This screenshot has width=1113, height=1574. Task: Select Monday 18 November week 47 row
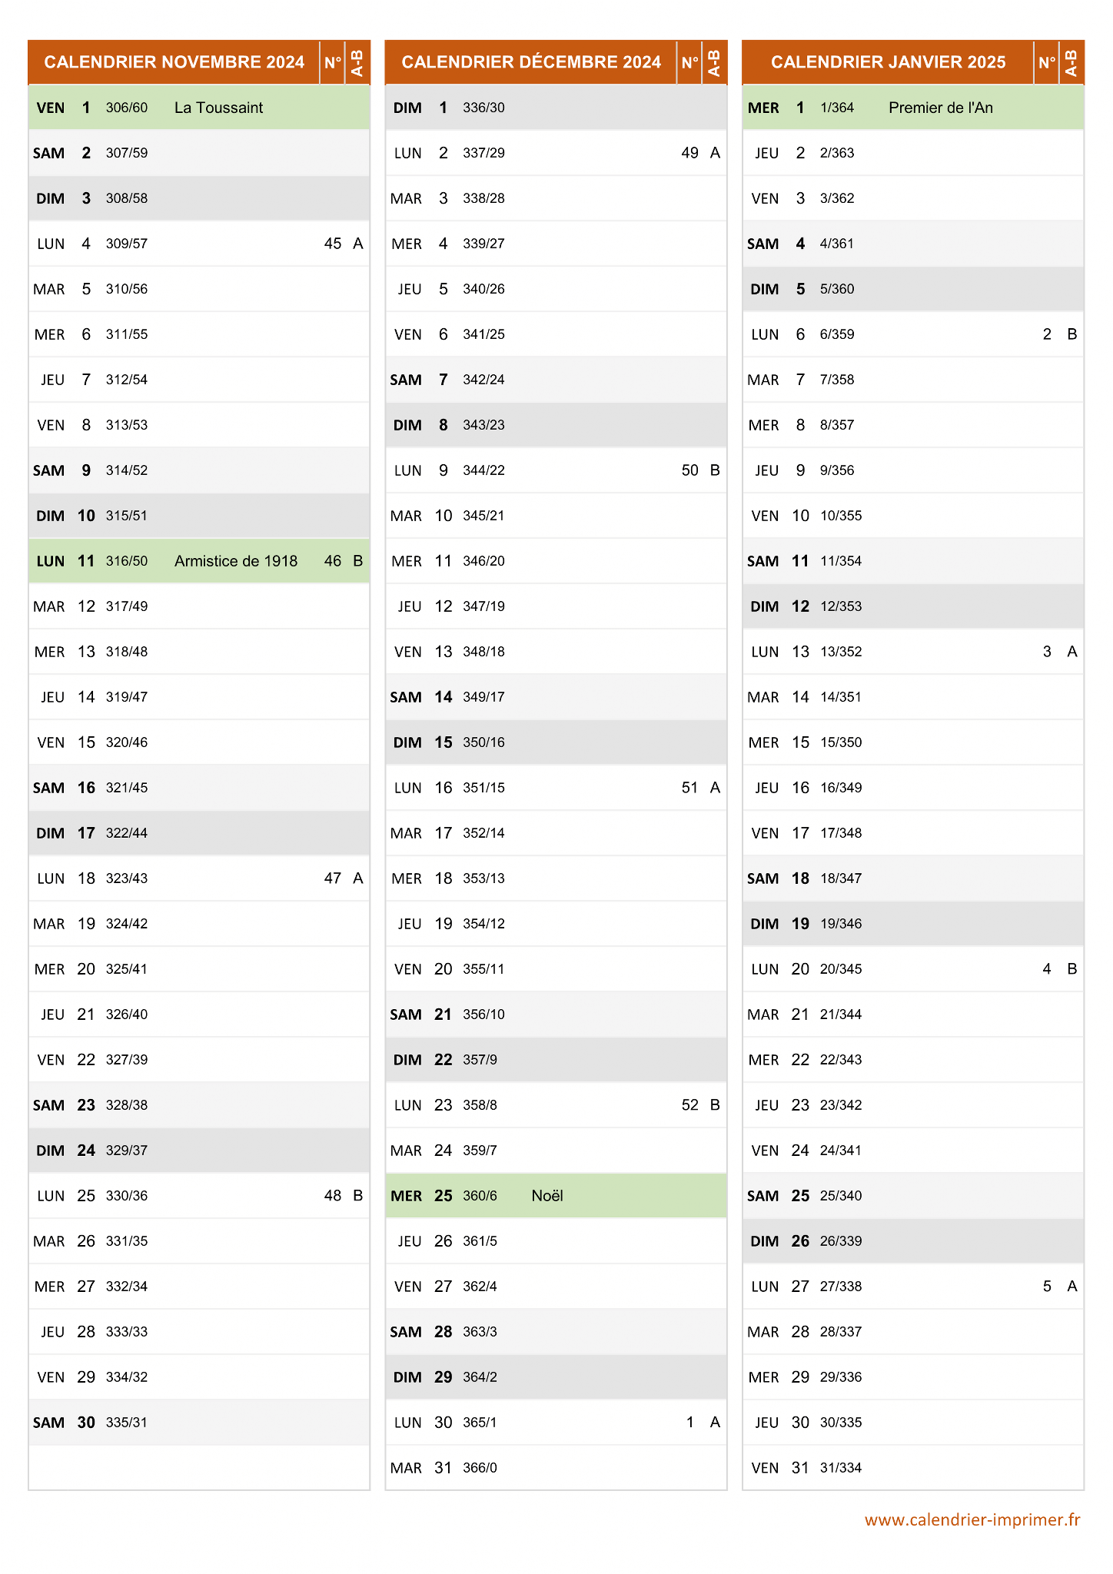(199, 878)
